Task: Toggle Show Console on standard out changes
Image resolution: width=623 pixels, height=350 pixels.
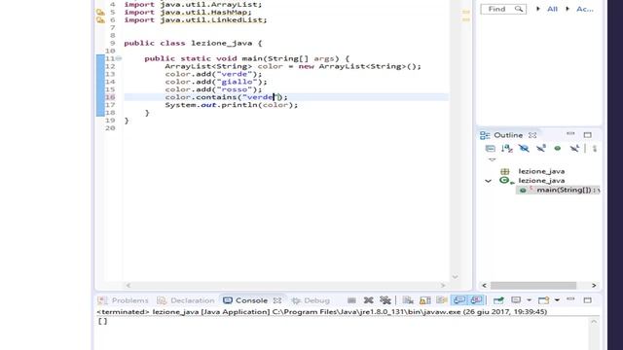Action: tap(459, 300)
